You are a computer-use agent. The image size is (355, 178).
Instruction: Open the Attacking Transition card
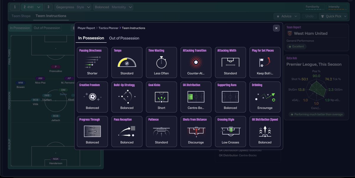(x=196, y=62)
